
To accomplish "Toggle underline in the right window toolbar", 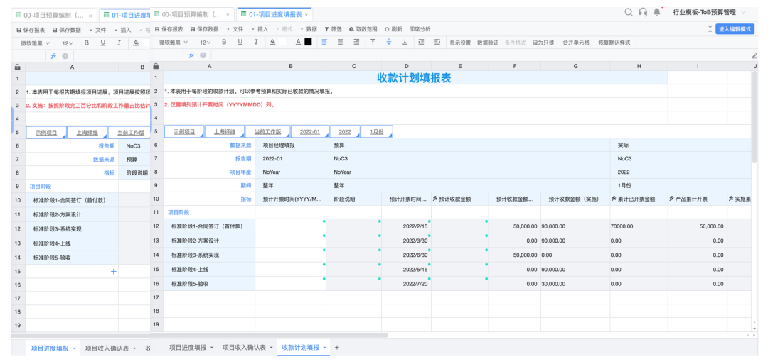I will [240, 42].
